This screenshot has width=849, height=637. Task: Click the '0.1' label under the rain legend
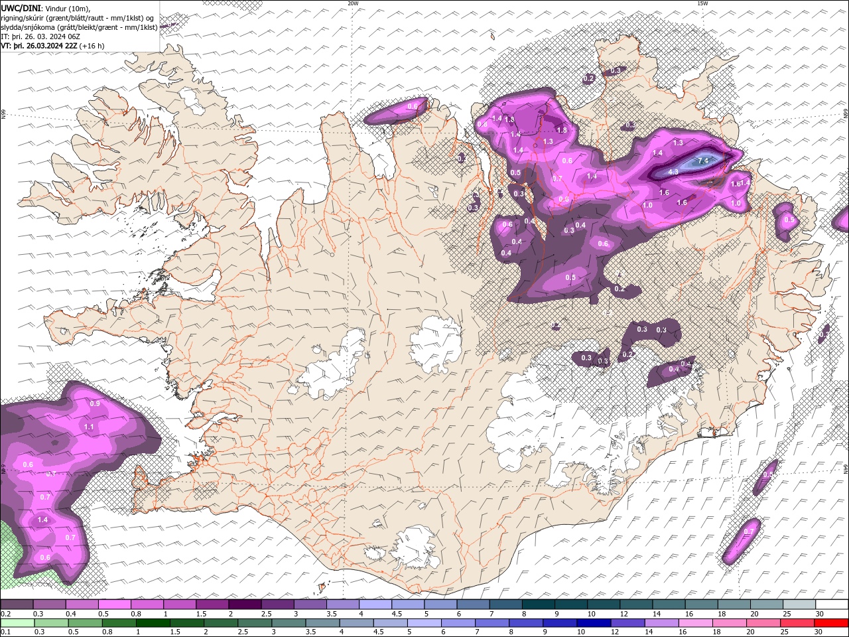pos(5,632)
